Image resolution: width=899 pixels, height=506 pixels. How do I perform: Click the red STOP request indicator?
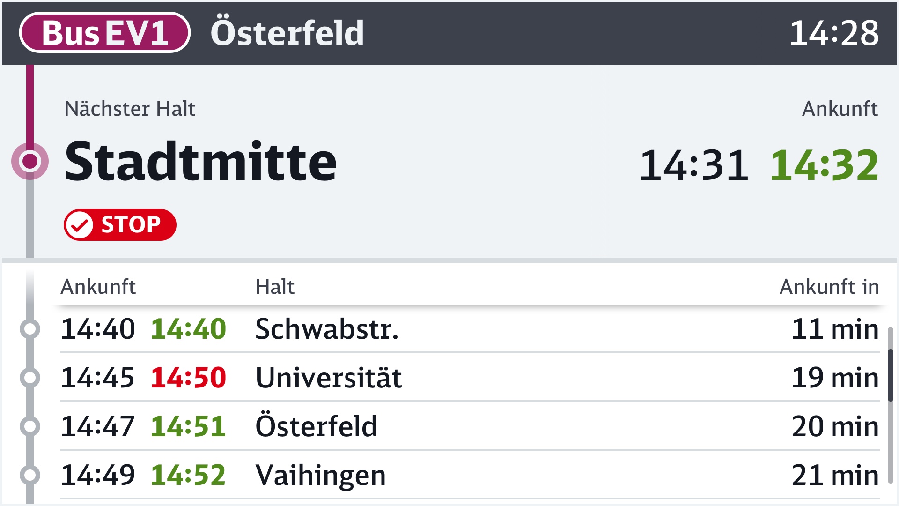[120, 225]
